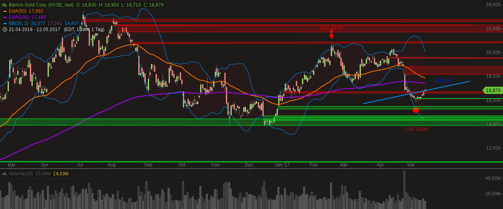Click the 40,00M volume axis label
The width and height of the screenshot is (503, 209).
pyautogui.click(x=493, y=178)
